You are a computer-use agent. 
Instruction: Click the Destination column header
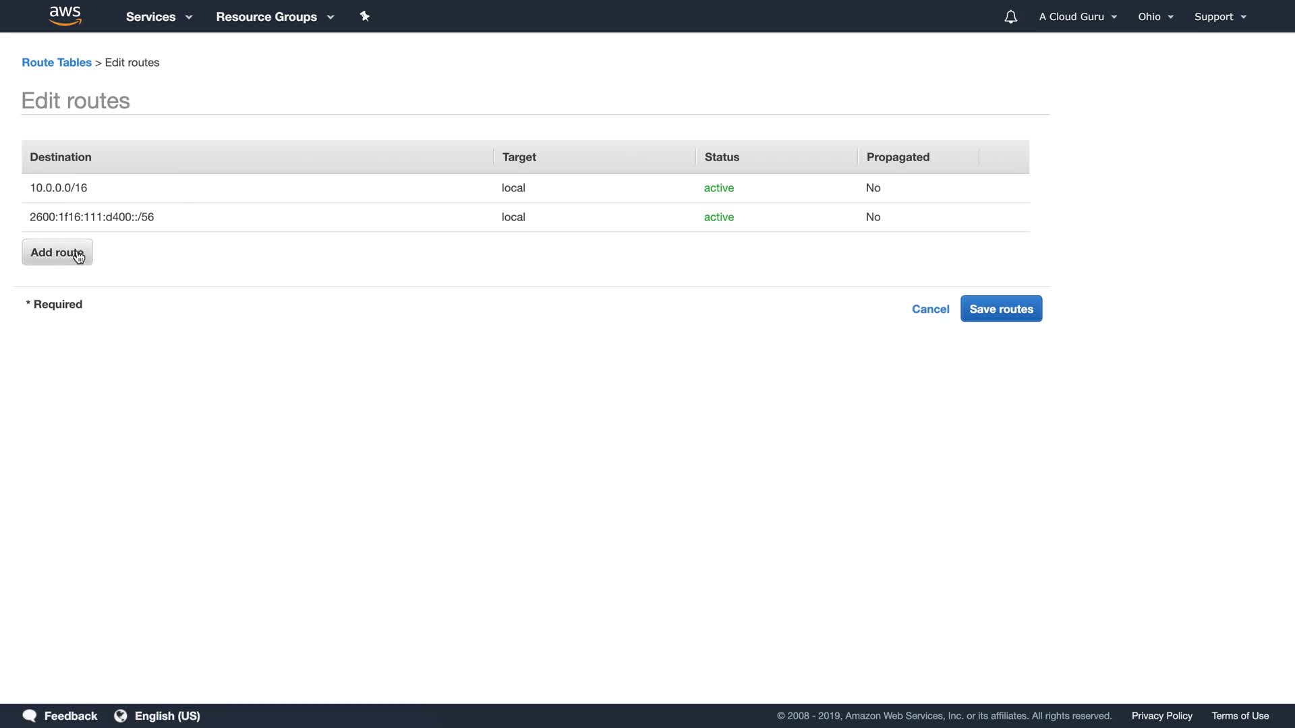[x=61, y=157]
